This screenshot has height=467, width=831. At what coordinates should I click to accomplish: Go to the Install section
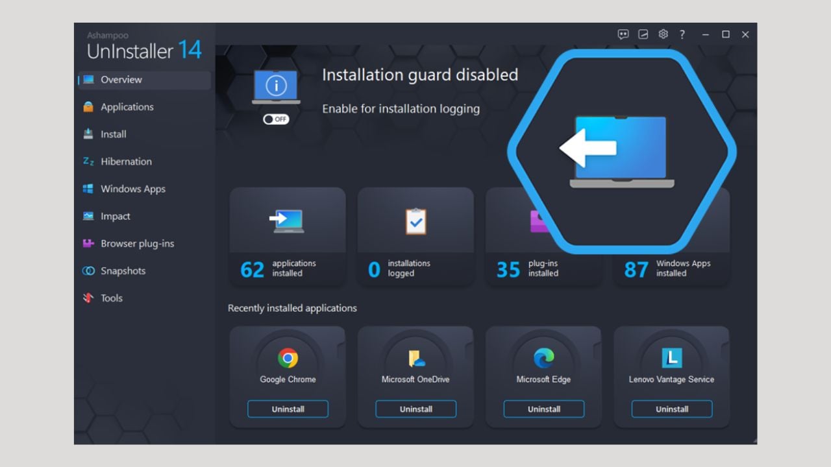pos(144,134)
